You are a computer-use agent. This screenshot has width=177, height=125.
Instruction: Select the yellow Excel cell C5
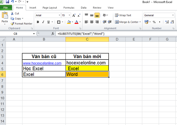(x=87, y=68)
